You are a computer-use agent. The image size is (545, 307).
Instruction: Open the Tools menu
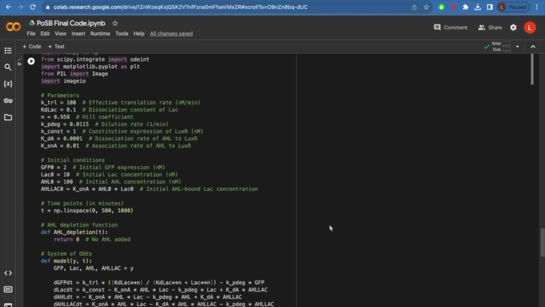point(121,34)
